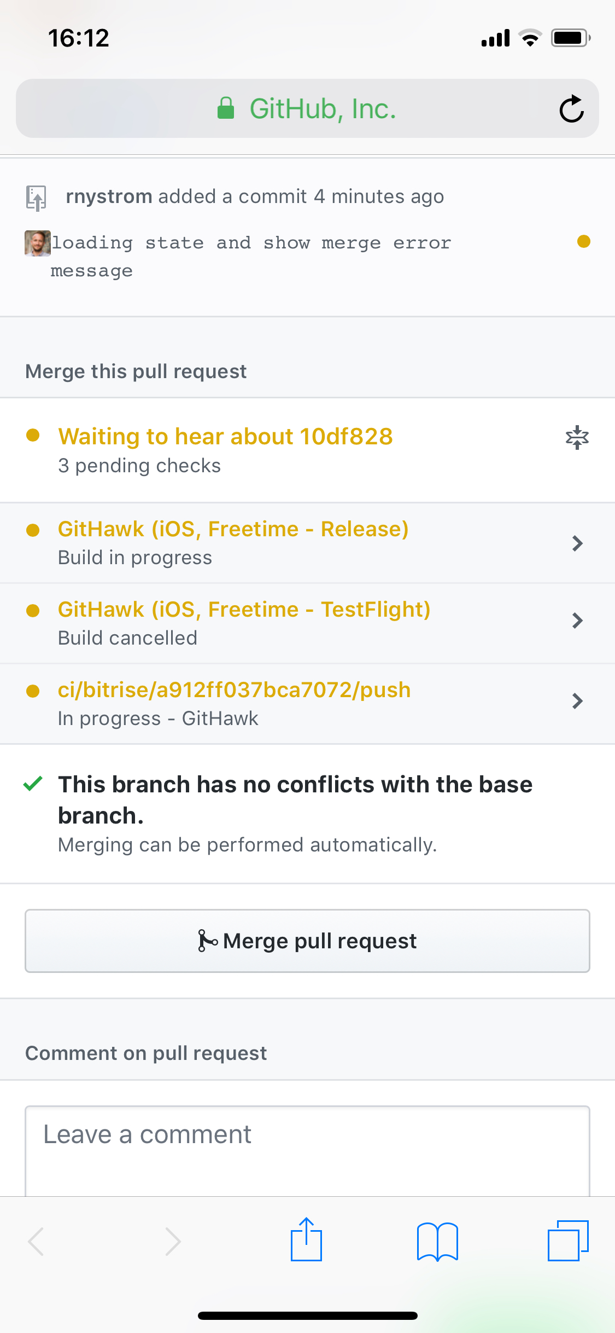Image resolution: width=615 pixels, height=1333 pixels.
Task: Open the Safari share sheet icon
Action: (x=306, y=1240)
